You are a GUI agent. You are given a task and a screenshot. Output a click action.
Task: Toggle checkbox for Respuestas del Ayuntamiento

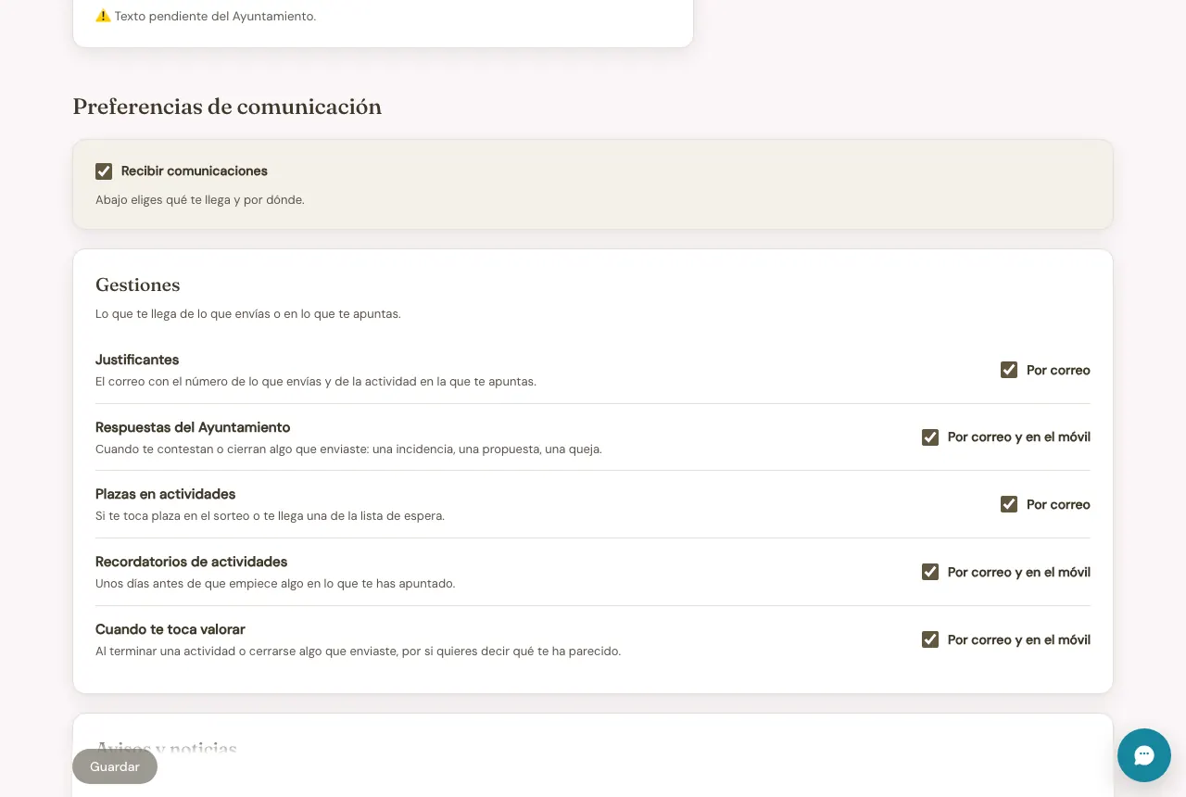930,437
